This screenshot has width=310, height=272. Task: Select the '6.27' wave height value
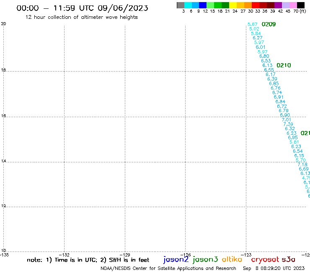click(x=257, y=38)
